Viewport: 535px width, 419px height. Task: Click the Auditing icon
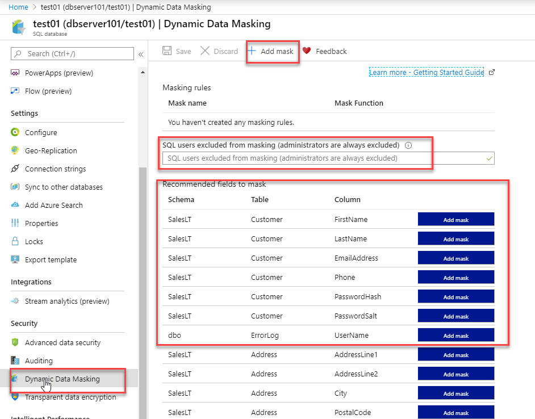15,361
